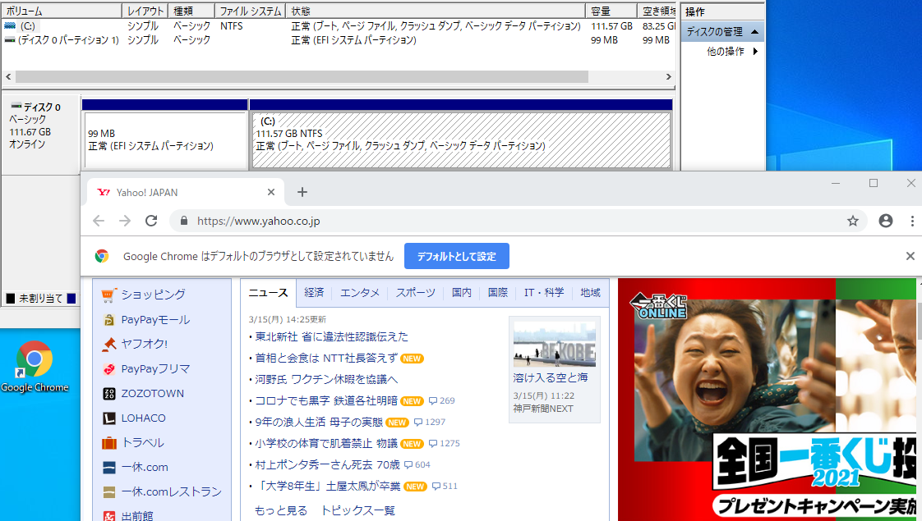Click the PayPayフリマ icon
922x521 pixels.
pos(108,369)
